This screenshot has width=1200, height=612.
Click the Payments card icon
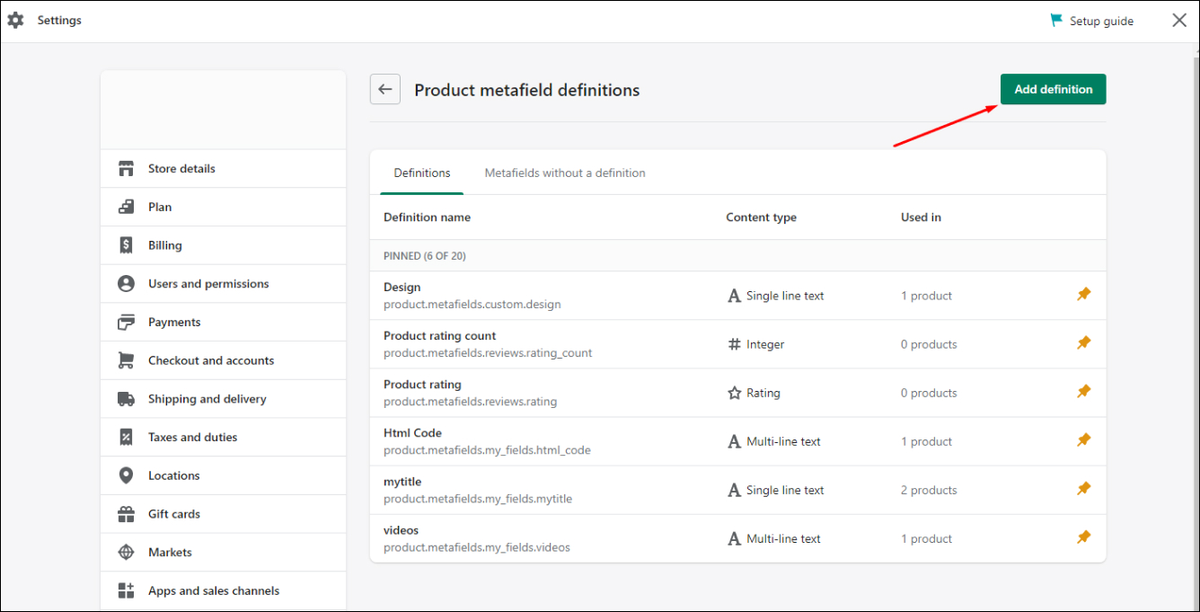click(x=127, y=322)
